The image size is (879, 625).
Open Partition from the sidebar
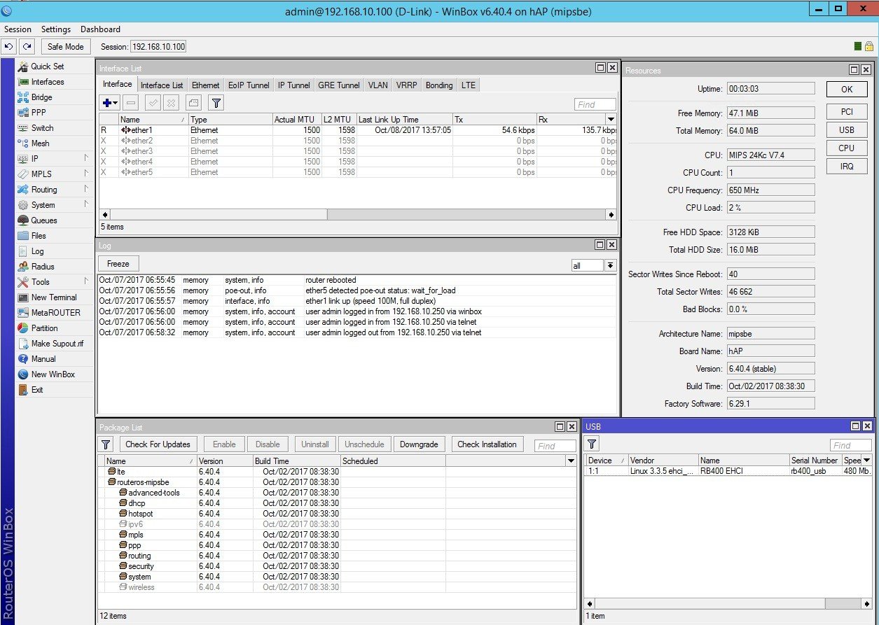point(45,328)
